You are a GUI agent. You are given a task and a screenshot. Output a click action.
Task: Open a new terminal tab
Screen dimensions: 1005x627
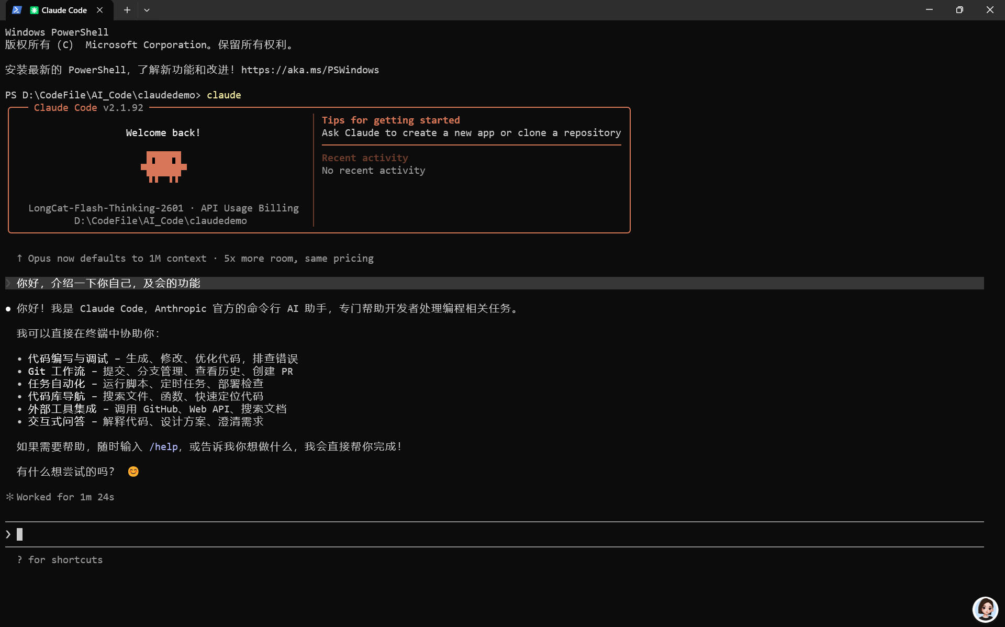click(127, 10)
